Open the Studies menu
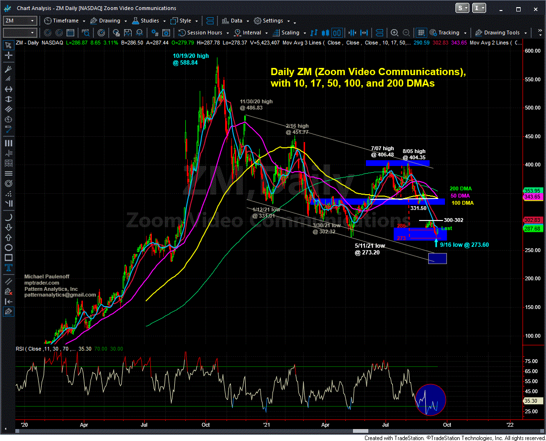This screenshot has height=441, width=546. [149, 21]
